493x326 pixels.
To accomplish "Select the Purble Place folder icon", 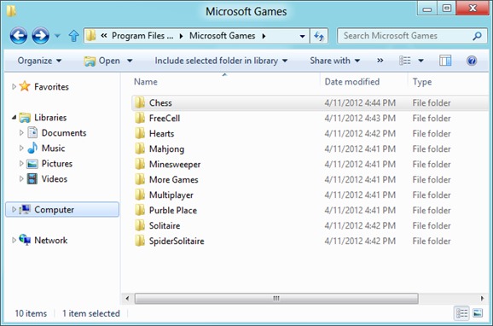I will coord(140,210).
